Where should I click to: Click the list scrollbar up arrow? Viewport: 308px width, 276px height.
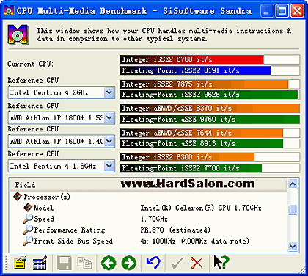(293, 184)
